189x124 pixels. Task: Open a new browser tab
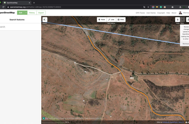pyautogui.click(x=34, y=3)
